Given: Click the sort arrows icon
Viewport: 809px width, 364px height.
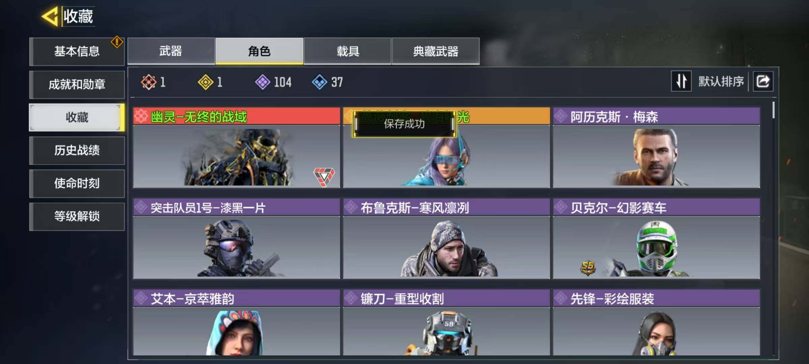Looking at the screenshot, I should tap(681, 81).
